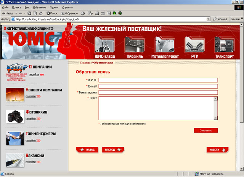Screen dimensions: 244x177
Task: Click the red Назад page button
Action: pyautogui.click(x=87, y=150)
